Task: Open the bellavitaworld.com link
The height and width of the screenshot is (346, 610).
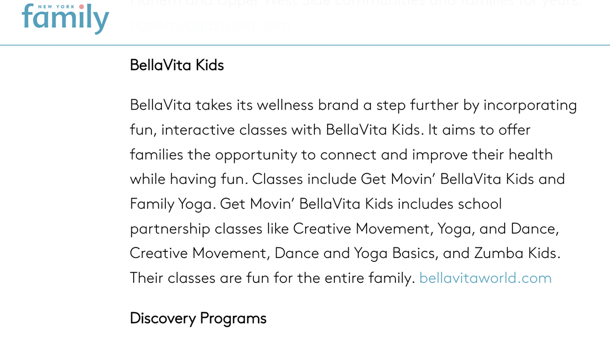Action: [x=485, y=278]
